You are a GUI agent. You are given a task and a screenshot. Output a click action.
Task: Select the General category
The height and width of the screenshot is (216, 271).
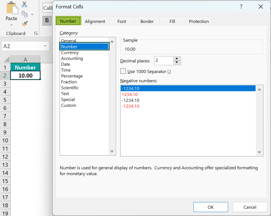coord(84,40)
